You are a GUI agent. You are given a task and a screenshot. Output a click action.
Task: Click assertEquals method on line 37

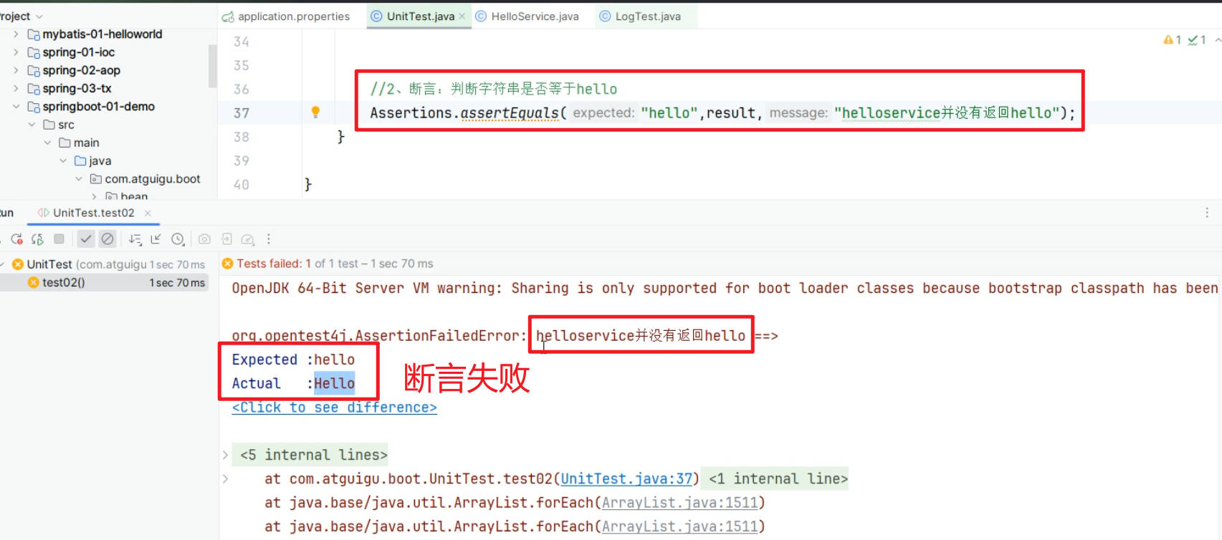(509, 113)
